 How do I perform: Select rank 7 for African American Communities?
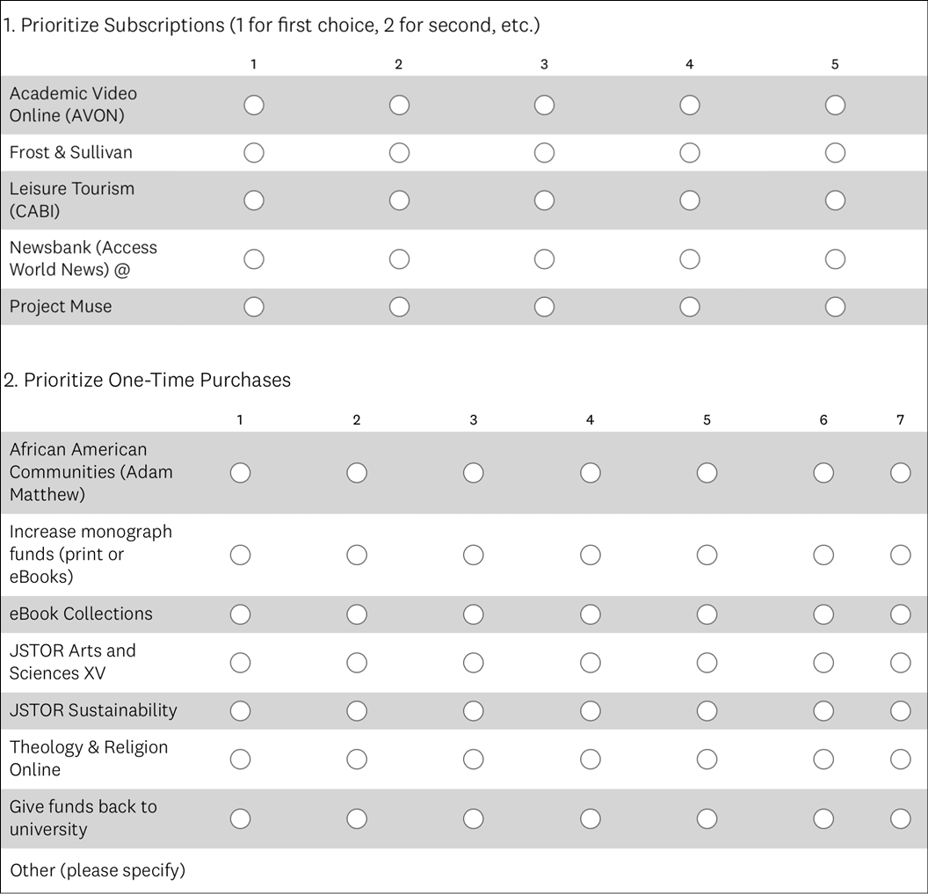pyautogui.click(x=901, y=473)
